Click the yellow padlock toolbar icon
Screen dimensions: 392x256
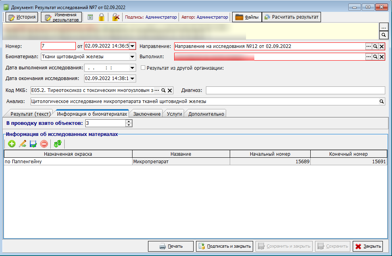102,17
